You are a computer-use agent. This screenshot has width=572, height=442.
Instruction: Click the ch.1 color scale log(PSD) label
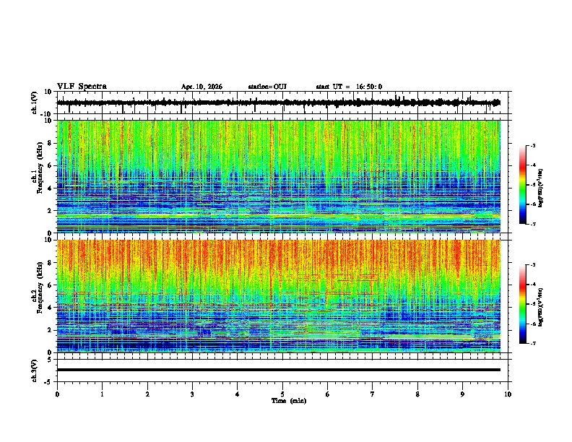(x=540, y=188)
